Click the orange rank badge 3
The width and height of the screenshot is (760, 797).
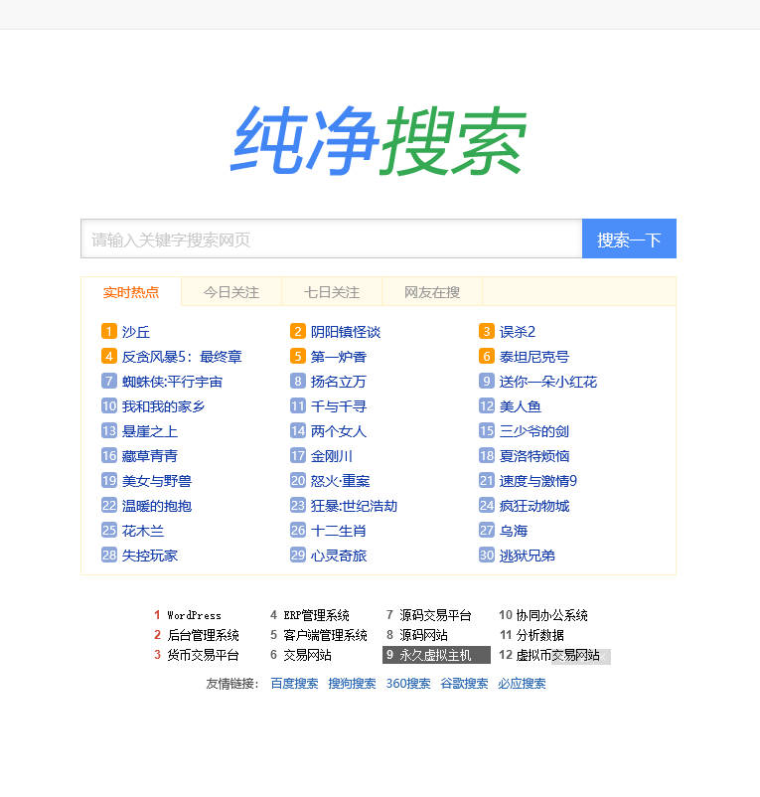(x=487, y=331)
